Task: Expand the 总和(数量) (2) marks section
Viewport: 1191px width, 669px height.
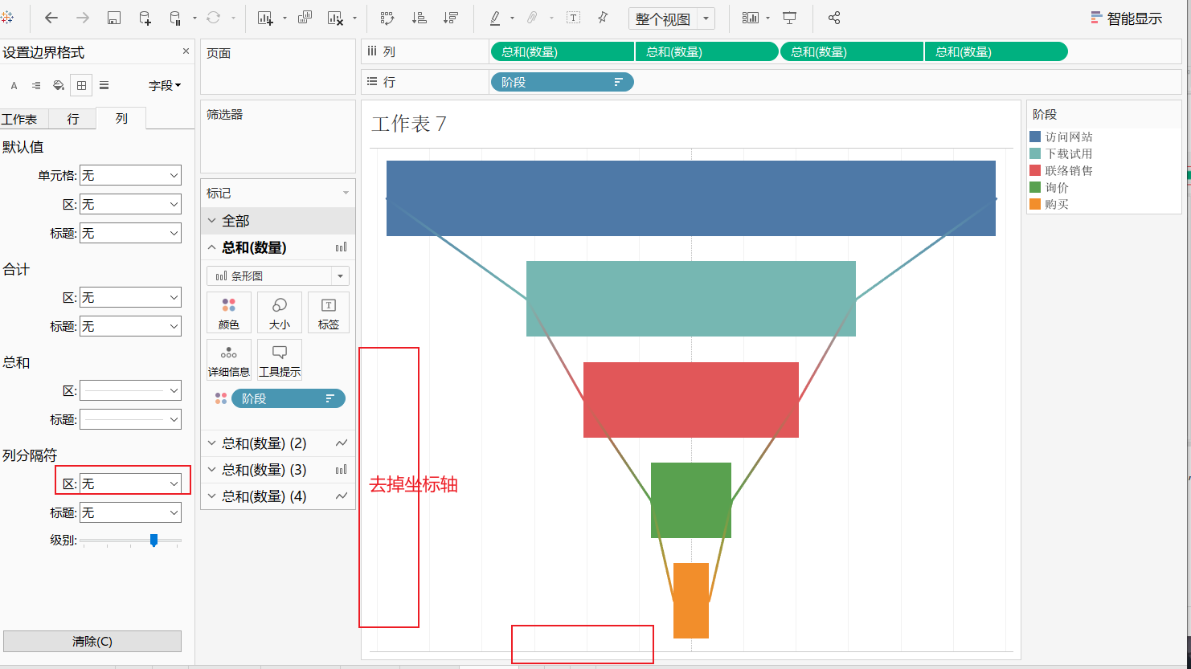Action: click(x=212, y=443)
